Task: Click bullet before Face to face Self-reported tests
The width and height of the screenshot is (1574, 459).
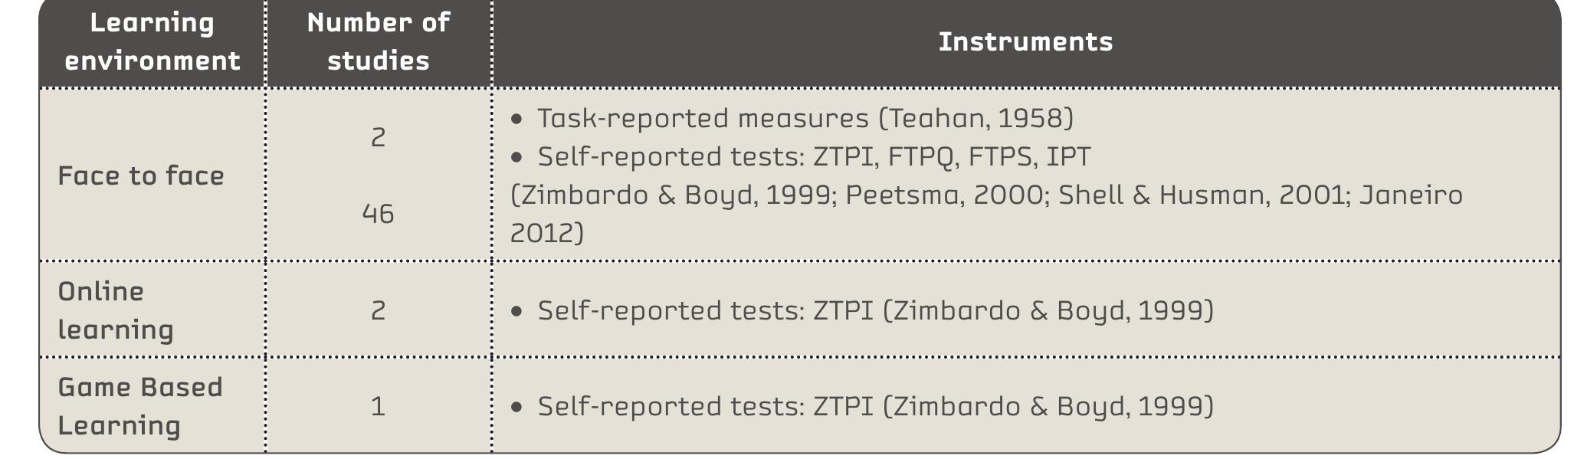Action: [517, 157]
